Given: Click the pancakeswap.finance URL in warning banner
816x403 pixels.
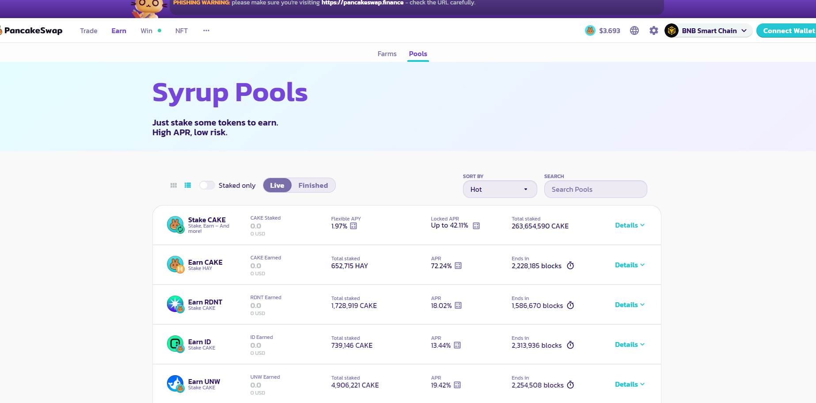Looking at the screenshot, I should click(362, 3).
